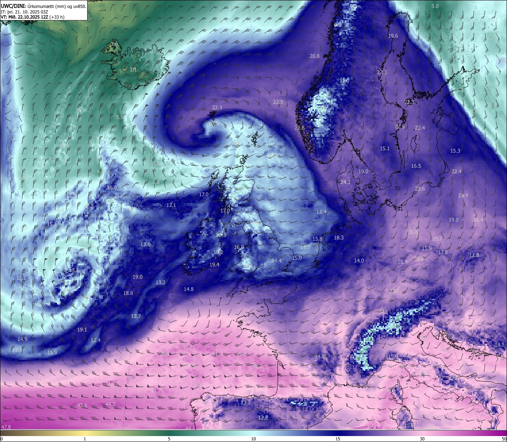Click the color scale tick label '50'
Viewport: 507px width, 442px height.
[x=504, y=439]
